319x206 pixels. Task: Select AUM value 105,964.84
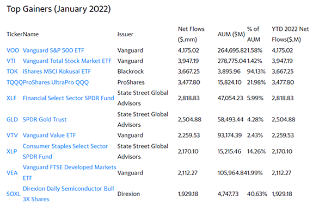point(232,173)
